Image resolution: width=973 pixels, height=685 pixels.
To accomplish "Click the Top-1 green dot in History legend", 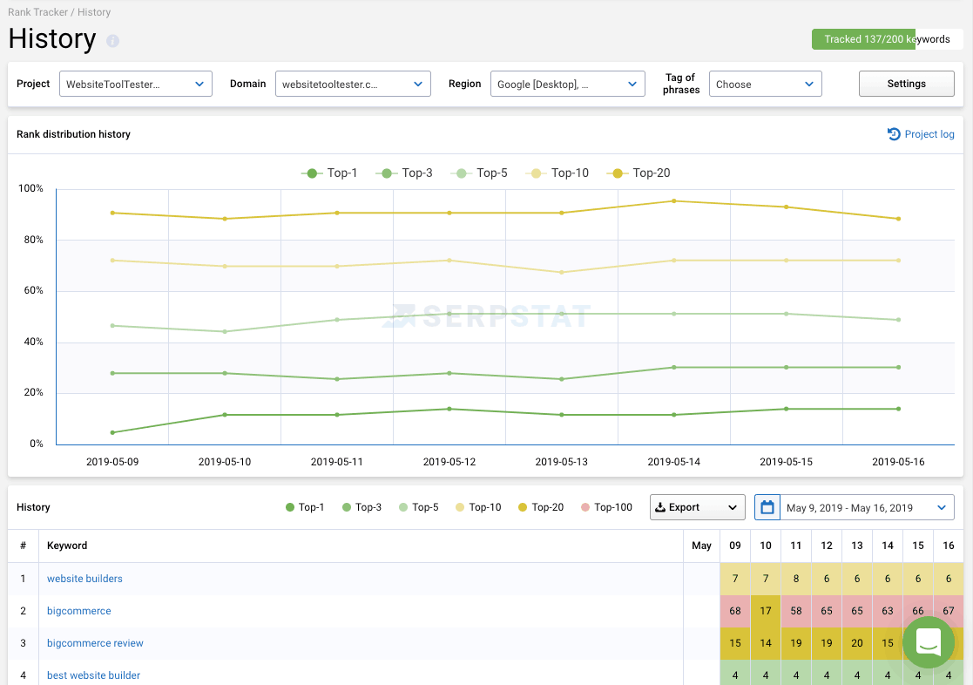I will pyautogui.click(x=290, y=507).
